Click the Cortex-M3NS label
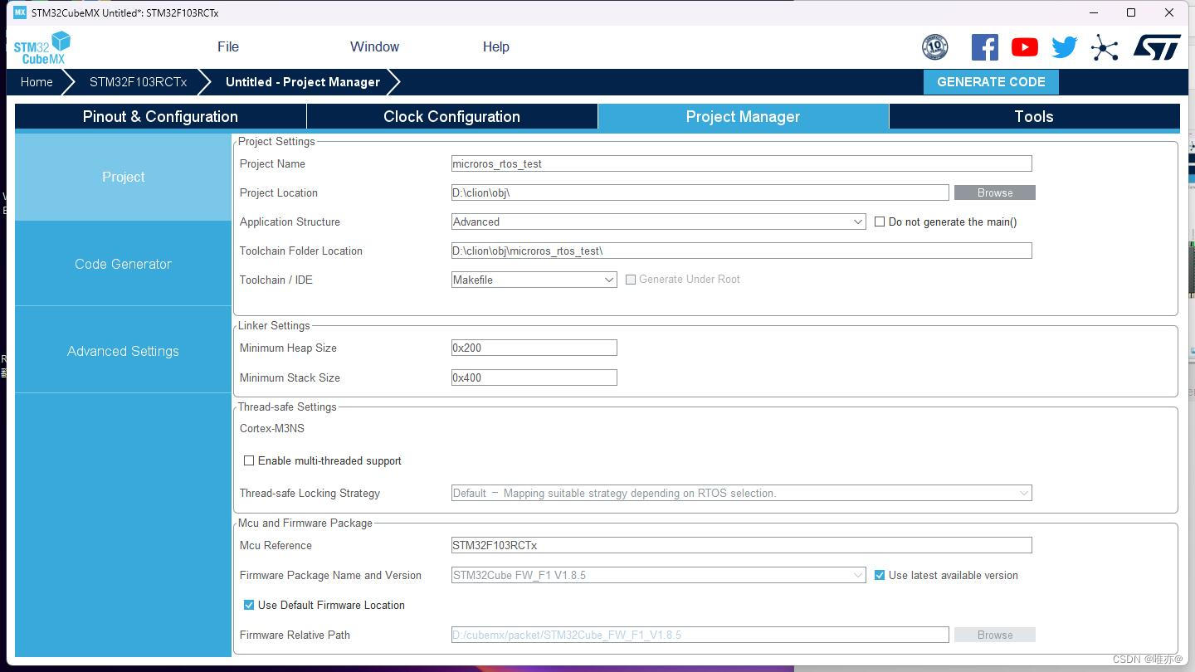Image resolution: width=1195 pixels, height=672 pixels. 272,429
